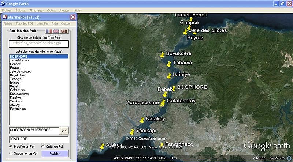Viewport: 293px width, 162px height.
Task: Select Karakoy in the Poi list
Action: 39,98
